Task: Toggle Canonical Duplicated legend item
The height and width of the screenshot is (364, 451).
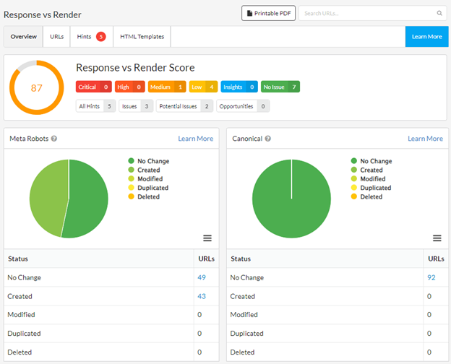Action: pyautogui.click(x=371, y=188)
